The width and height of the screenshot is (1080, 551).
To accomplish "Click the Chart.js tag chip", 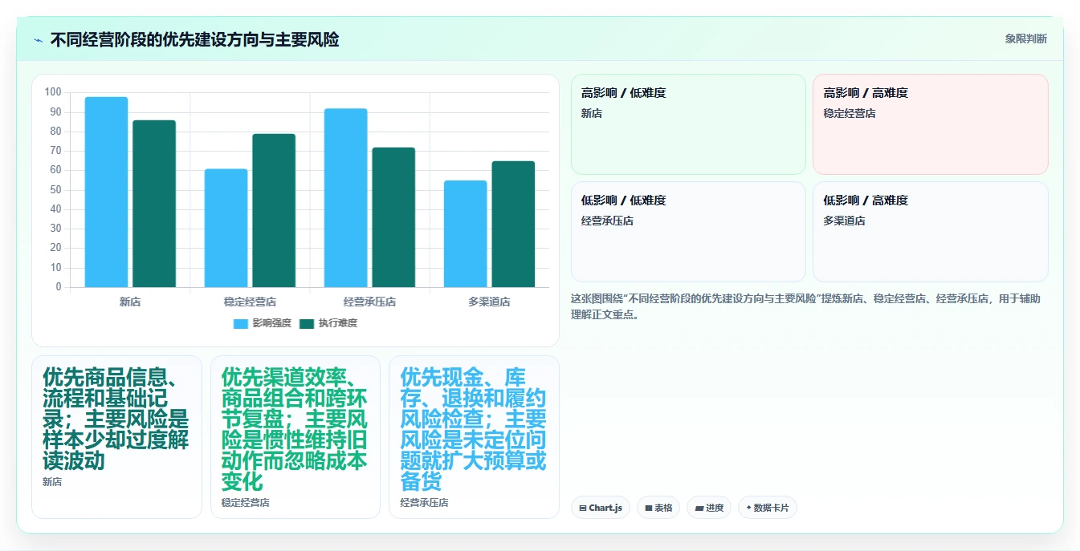I will click(601, 508).
